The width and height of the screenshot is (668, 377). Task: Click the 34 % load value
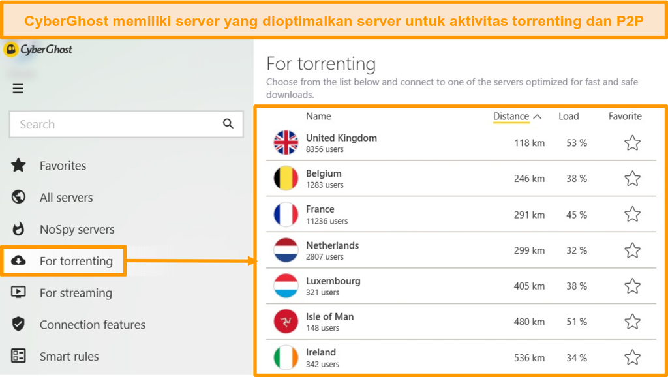click(x=577, y=358)
